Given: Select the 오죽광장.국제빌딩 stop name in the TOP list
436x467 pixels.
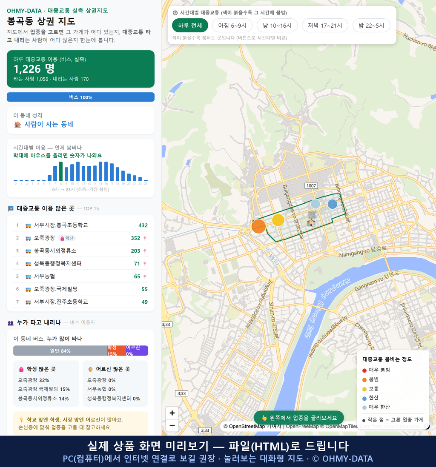Looking at the screenshot, I should 56,289.
